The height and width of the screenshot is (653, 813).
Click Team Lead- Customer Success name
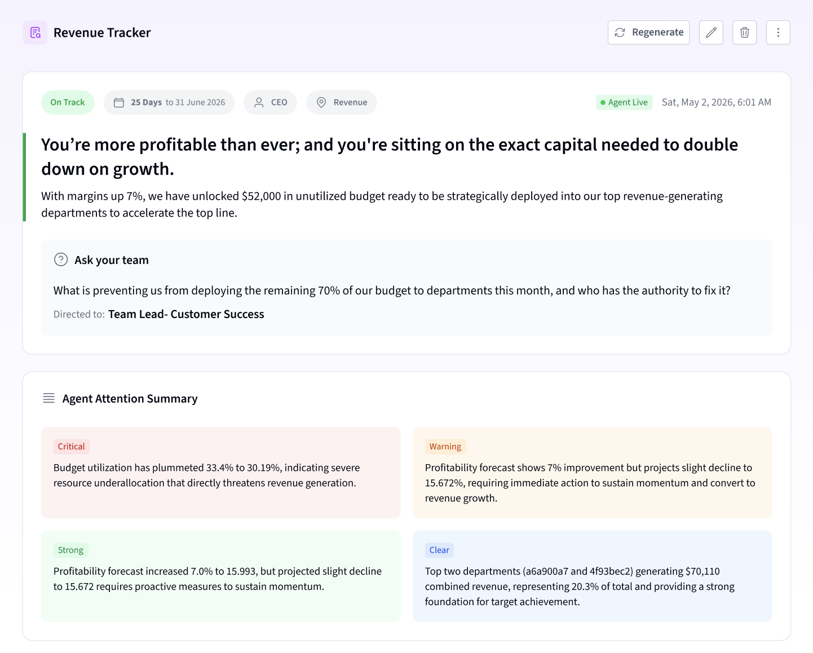click(x=186, y=314)
